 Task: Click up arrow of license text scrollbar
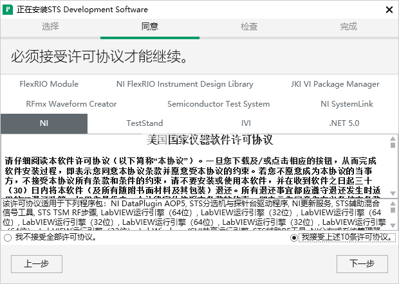(x=393, y=138)
